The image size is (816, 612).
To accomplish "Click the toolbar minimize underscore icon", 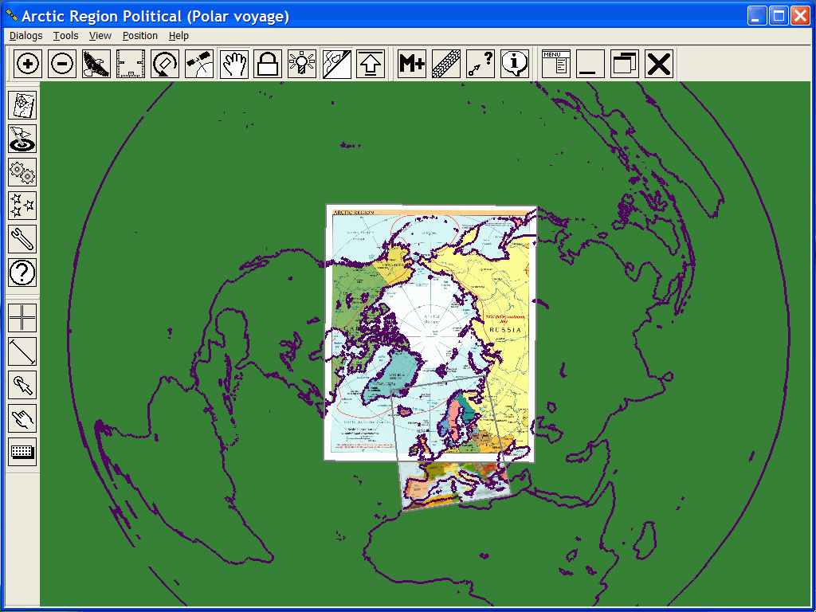I will [x=590, y=64].
